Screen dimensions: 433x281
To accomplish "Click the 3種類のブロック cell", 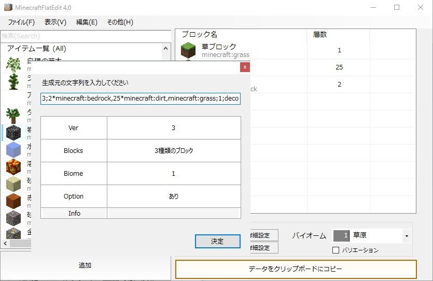I will point(174,151).
